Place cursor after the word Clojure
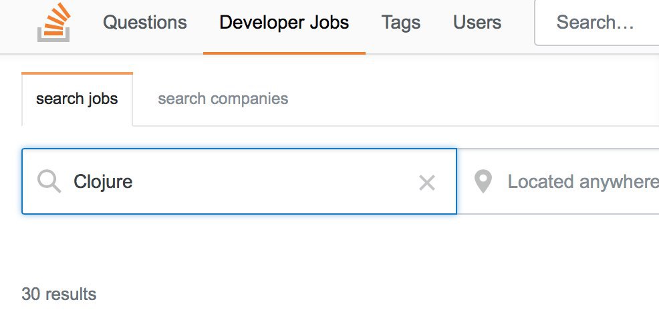Screen dimensions: 659x324 coord(134,182)
